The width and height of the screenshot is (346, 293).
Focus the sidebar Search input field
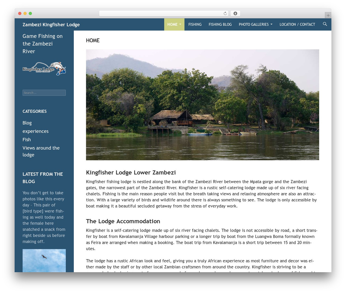(44, 93)
